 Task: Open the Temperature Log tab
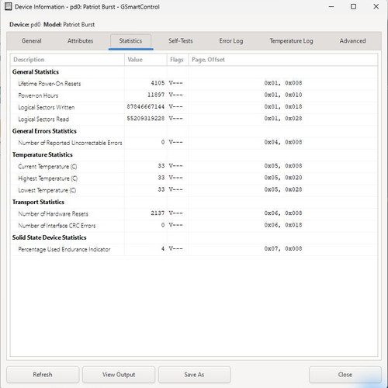[x=291, y=41]
